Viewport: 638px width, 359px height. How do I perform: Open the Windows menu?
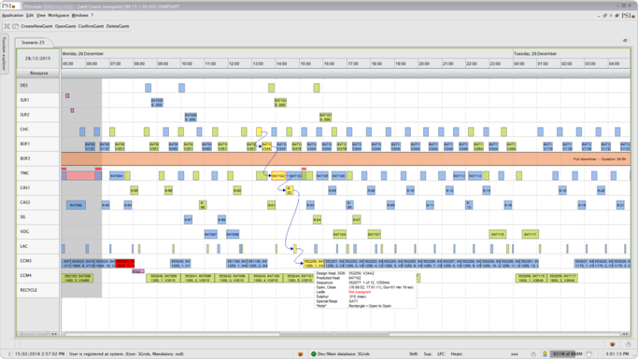tap(79, 16)
